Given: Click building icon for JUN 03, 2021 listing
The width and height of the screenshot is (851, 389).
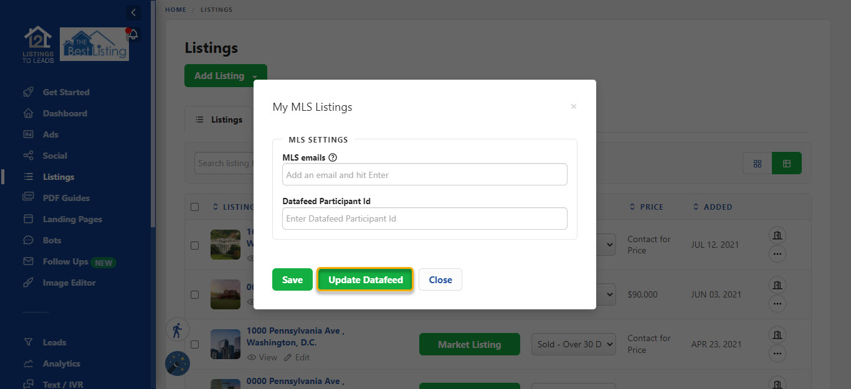Looking at the screenshot, I should [x=777, y=284].
